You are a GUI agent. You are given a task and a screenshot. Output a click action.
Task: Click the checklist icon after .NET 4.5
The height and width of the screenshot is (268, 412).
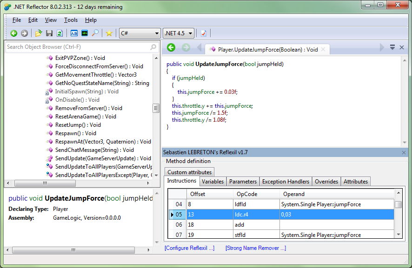(203, 33)
